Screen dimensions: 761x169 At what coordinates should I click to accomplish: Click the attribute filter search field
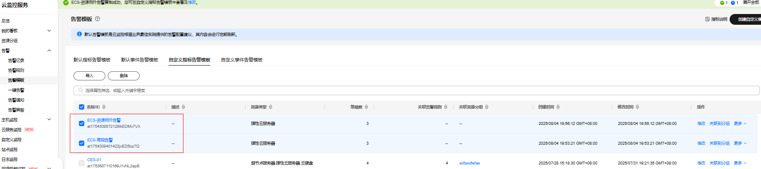click(x=413, y=90)
